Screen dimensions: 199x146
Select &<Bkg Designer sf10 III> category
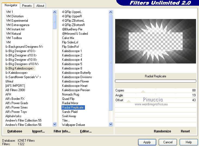point(21,60)
